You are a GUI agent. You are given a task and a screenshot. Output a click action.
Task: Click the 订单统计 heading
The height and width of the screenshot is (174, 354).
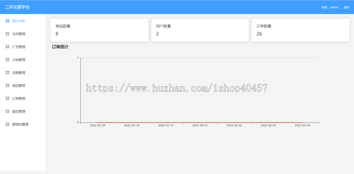coord(60,47)
